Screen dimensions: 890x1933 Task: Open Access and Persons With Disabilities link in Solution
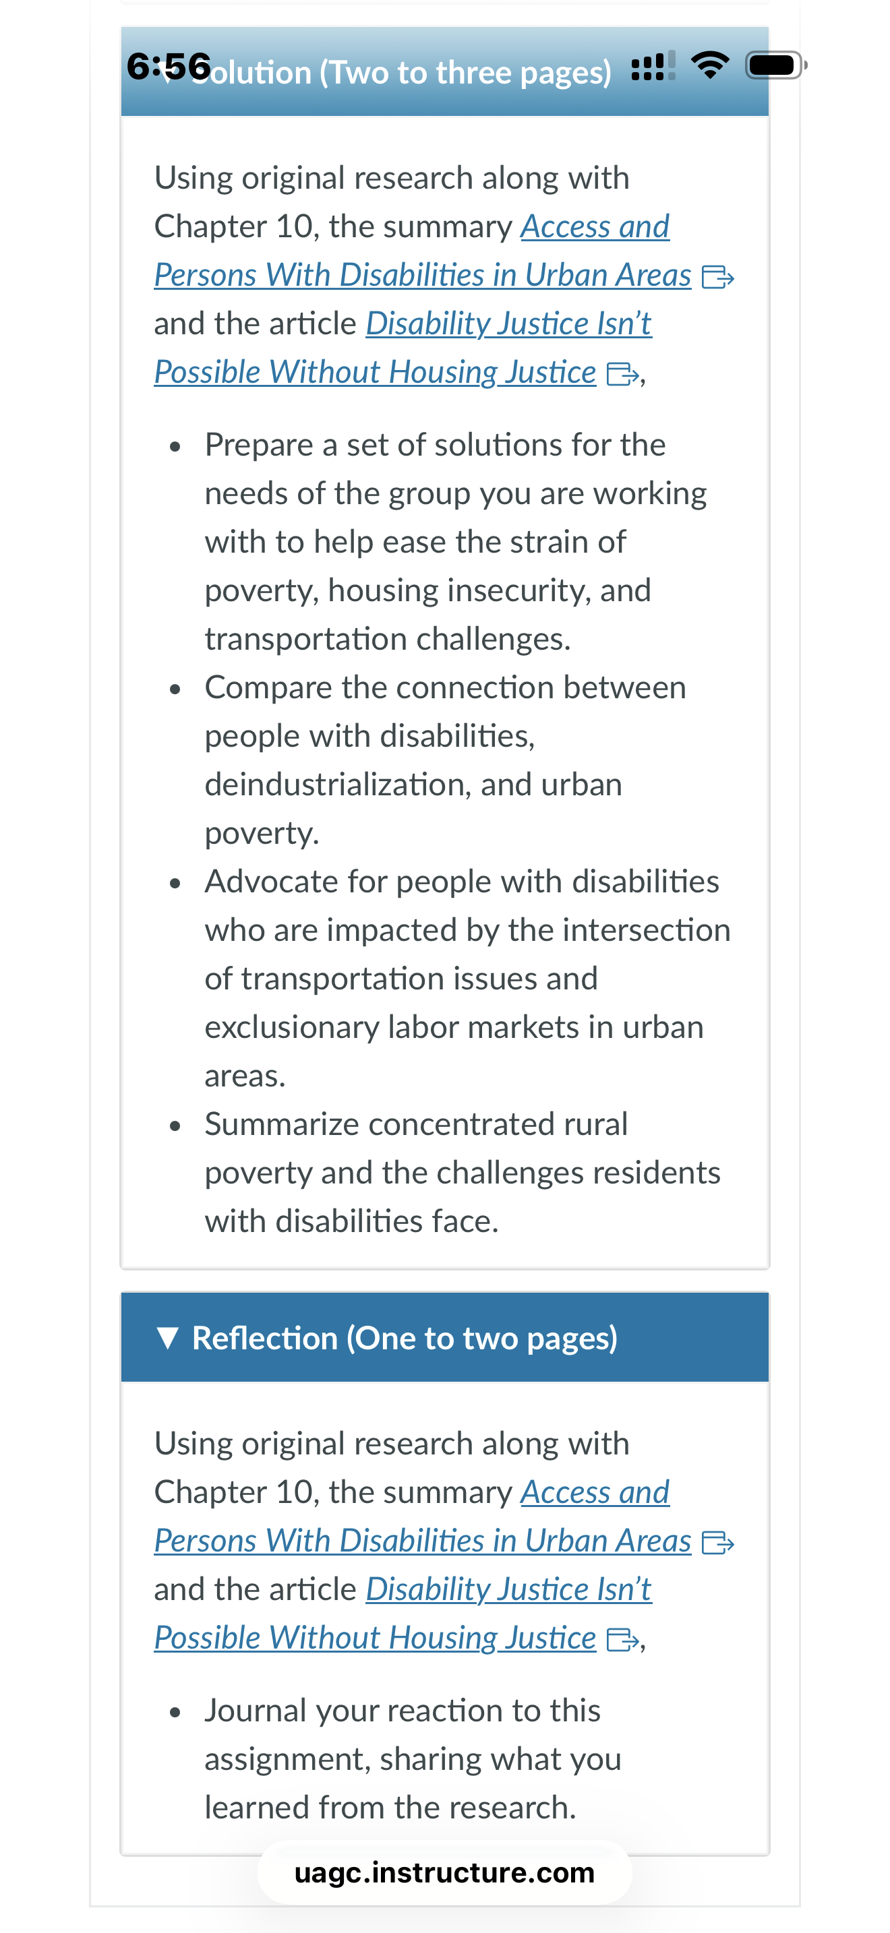423,251
